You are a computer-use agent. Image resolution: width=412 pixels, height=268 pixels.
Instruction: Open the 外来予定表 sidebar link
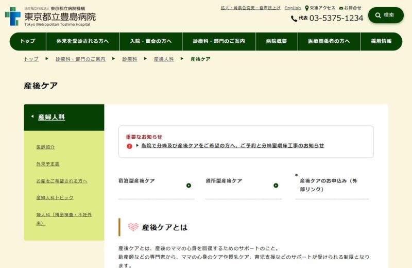(x=48, y=164)
